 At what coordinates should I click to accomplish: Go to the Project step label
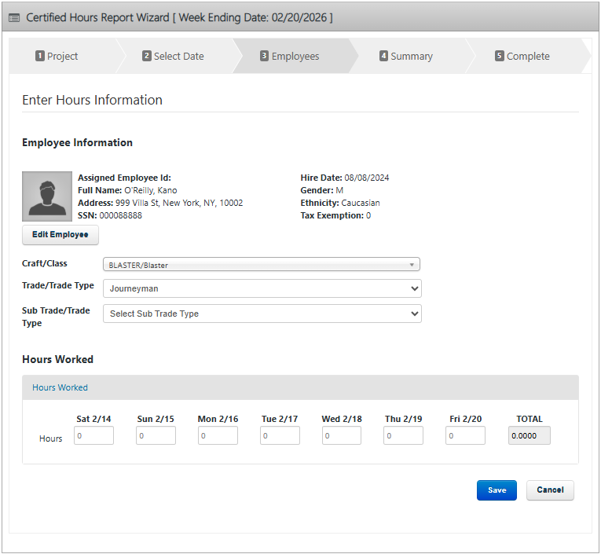[x=63, y=57]
